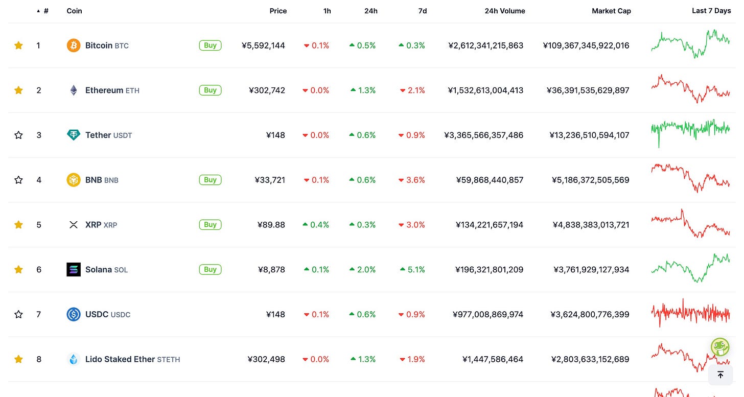
Task: Open USDC 7-day sparkline chart
Action: click(690, 313)
